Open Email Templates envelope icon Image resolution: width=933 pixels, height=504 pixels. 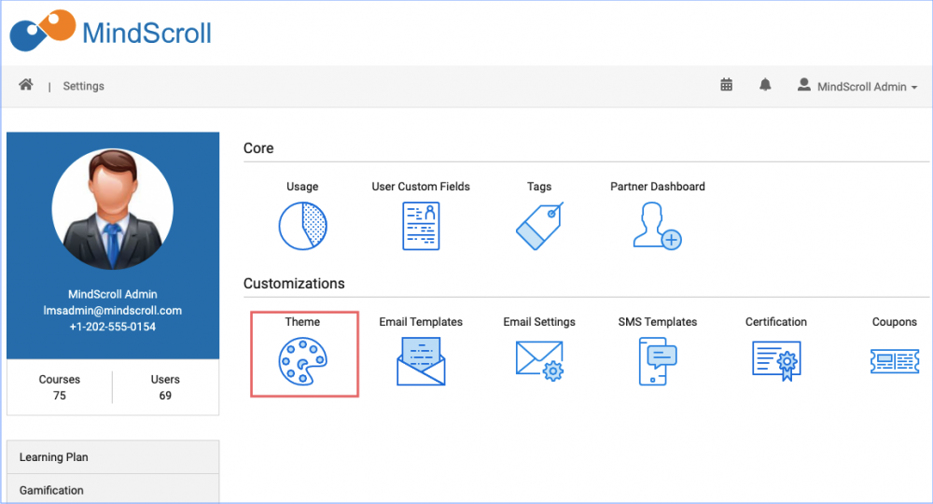pos(422,361)
